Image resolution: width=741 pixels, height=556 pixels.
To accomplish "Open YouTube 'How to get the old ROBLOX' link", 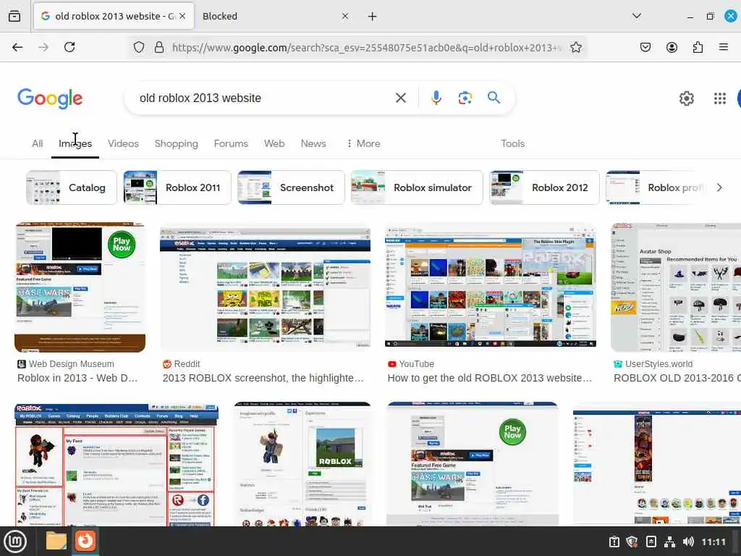I will (489, 378).
